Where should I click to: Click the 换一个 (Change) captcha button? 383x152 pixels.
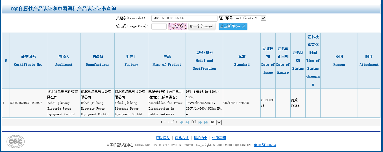(202, 26)
